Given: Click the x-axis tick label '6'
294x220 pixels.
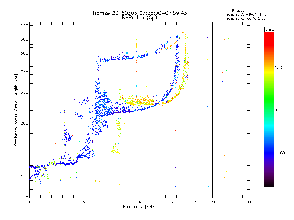Looking at the screenshot, I should click(x=172, y=202).
